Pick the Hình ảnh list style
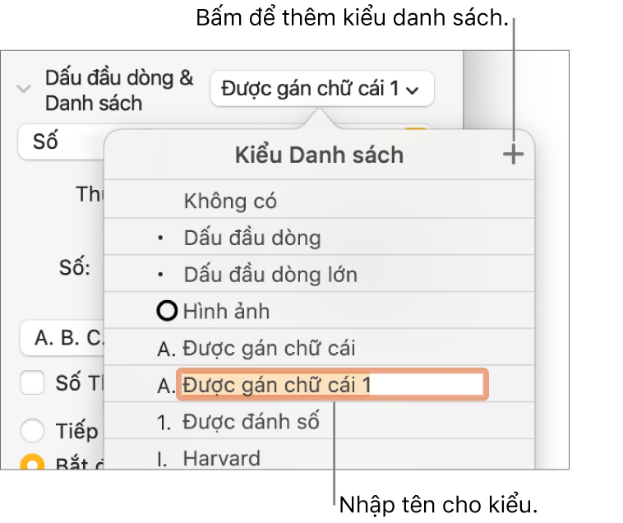The image size is (623, 523). coord(319,311)
